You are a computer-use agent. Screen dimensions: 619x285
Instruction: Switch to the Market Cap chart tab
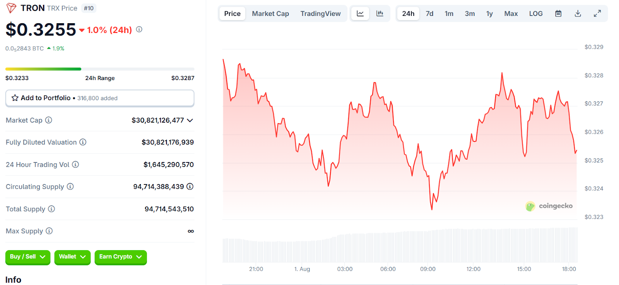[270, 14]
